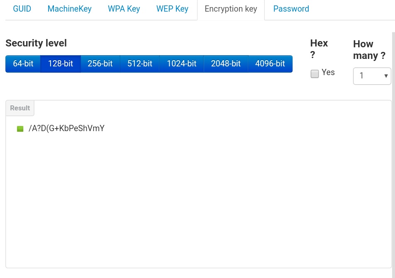Switch to the GUID tab
395x278 pixels.
pyautogui.click(x=22, y=9)
